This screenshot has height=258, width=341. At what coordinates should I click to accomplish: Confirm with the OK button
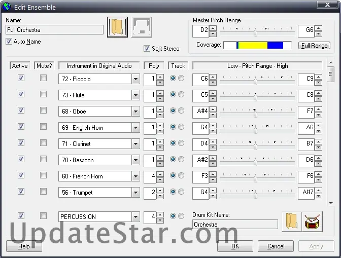click(235, 246)
